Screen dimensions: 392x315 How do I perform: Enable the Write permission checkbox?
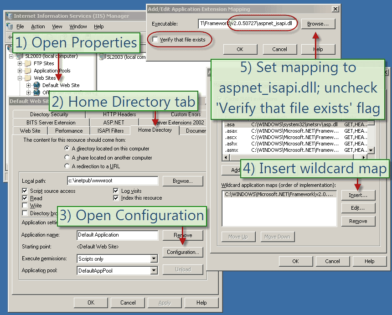pos(25,206)
